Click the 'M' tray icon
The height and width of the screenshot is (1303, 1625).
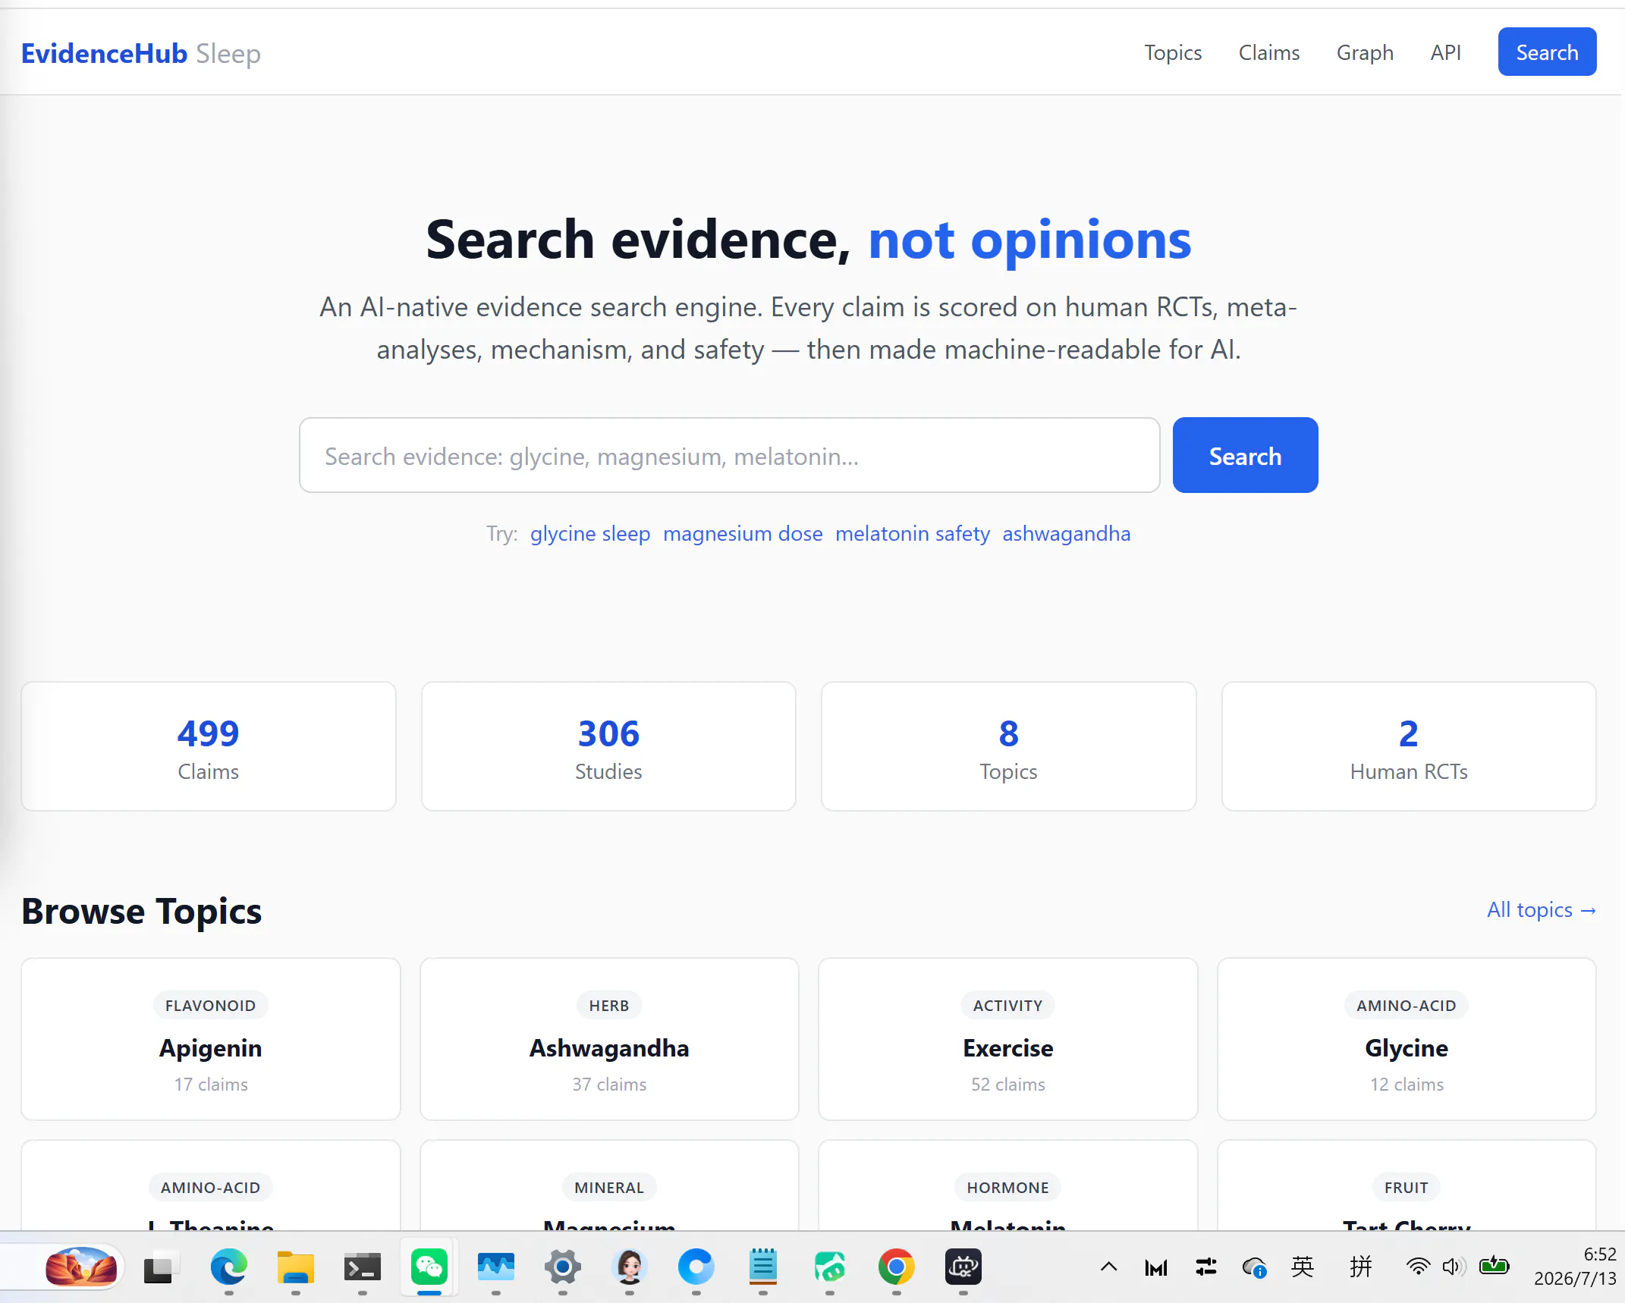[x=1156, y=1267]
